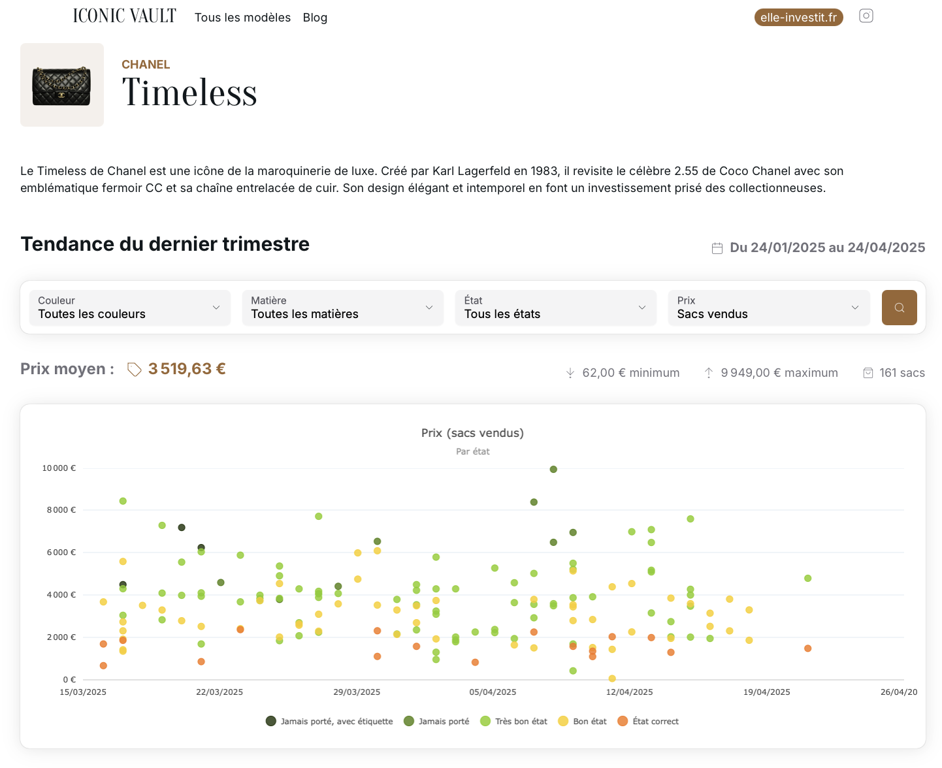This screenshot has height=768, width=942.
Task: Click the down arrow minimum price icon
Action: [x=570, y=373]
